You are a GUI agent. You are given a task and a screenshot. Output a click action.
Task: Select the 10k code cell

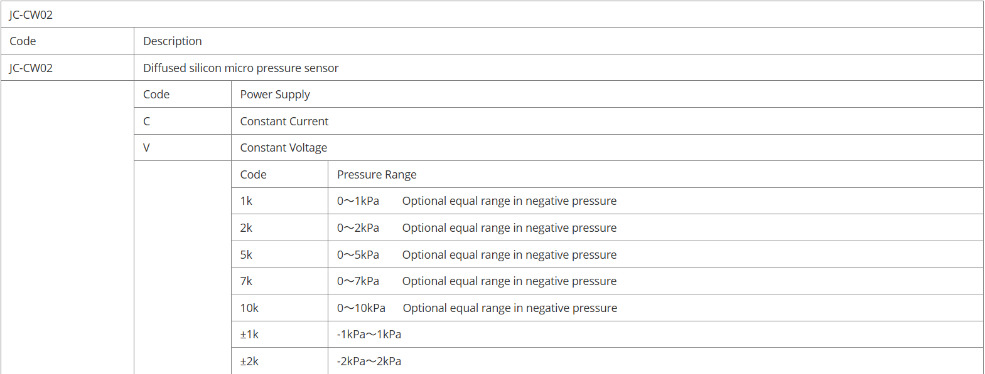[x=279, y=308]
